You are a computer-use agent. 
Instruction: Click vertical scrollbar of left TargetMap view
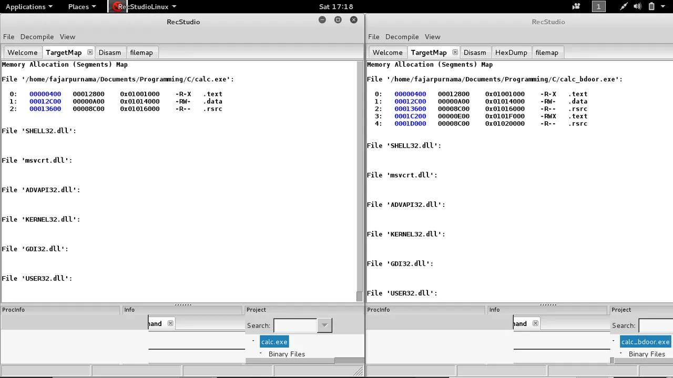360,181
